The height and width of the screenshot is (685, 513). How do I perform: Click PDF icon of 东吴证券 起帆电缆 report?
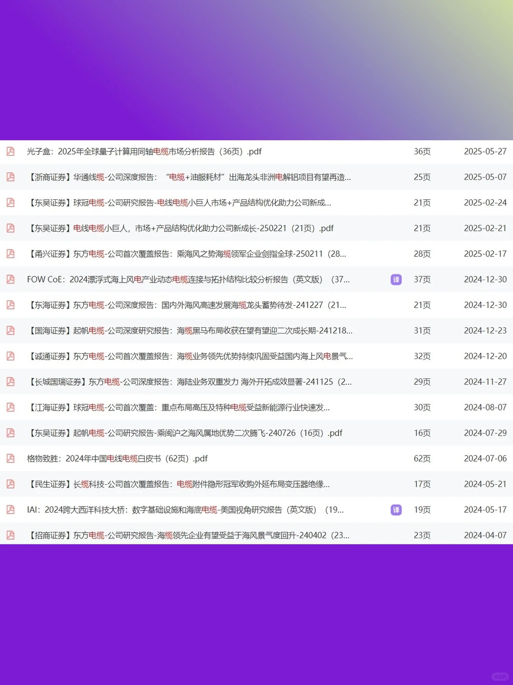click(x=10, y=433)
